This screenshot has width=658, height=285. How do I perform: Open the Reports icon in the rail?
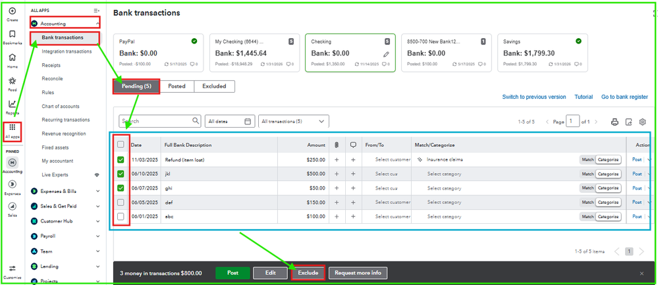point(12,104)
